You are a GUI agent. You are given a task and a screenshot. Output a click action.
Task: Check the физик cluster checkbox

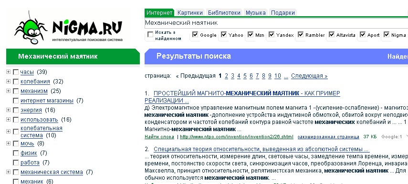tap(16, 153)
